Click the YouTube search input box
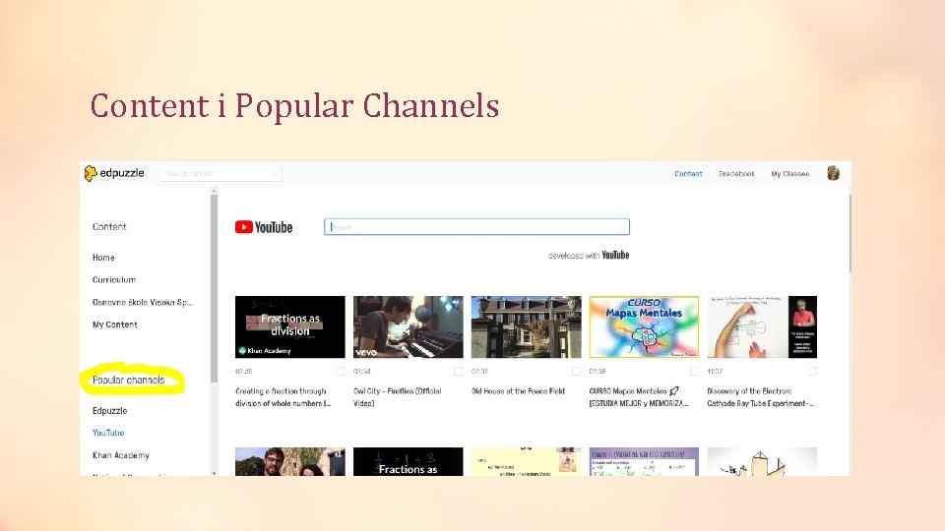This screenshot has height=531, width=945. 476,227
